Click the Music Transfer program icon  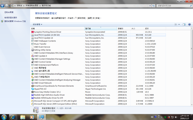click(x=33, y=44)
